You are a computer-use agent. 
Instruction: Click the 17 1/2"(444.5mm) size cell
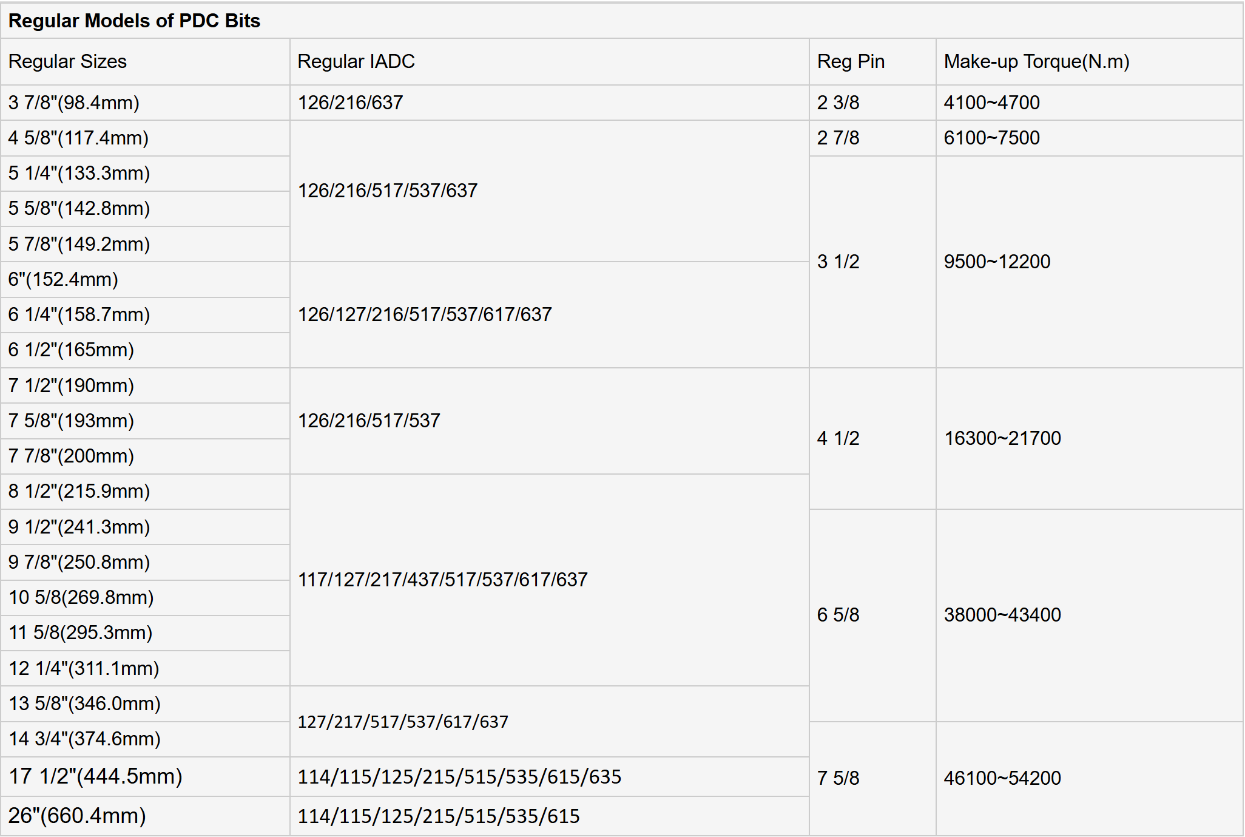tap(95, 776)
